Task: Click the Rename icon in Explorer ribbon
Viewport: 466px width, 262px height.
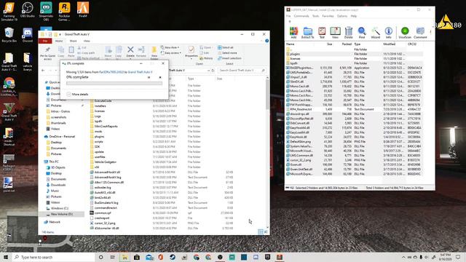Action: pos(141,52)
